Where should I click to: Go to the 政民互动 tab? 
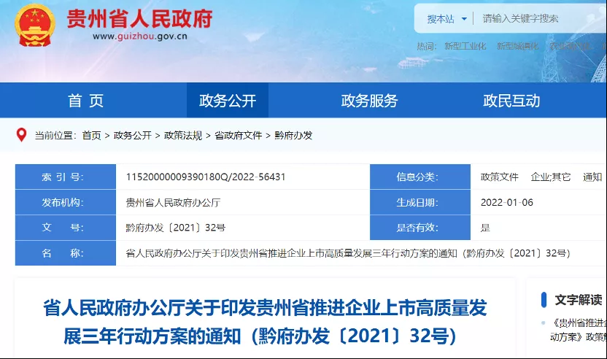(x=511, y=101)
